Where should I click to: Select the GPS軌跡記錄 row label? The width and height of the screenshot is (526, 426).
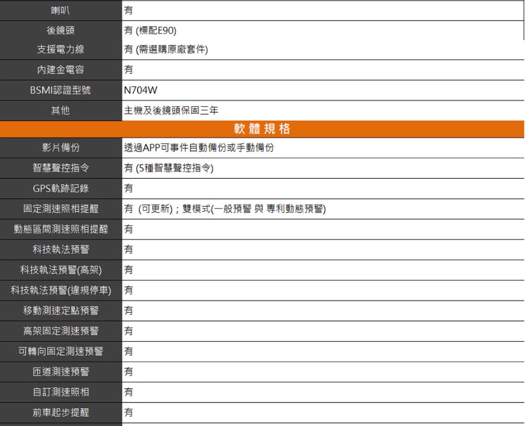[x=61, y=189]
